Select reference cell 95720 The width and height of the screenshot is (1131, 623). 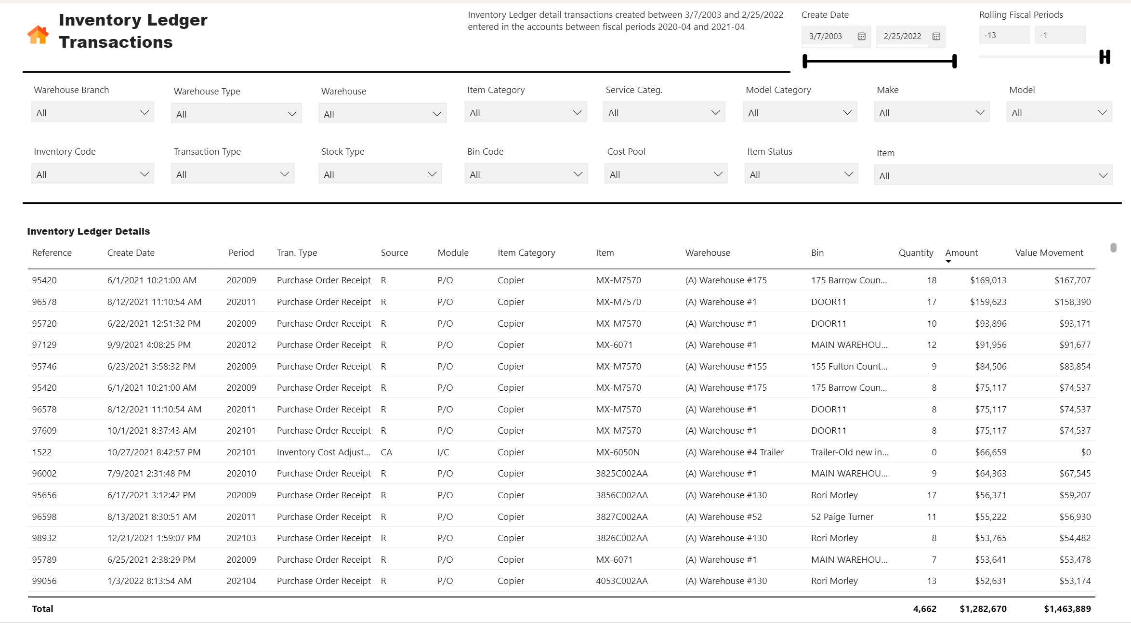click(44, 323)
